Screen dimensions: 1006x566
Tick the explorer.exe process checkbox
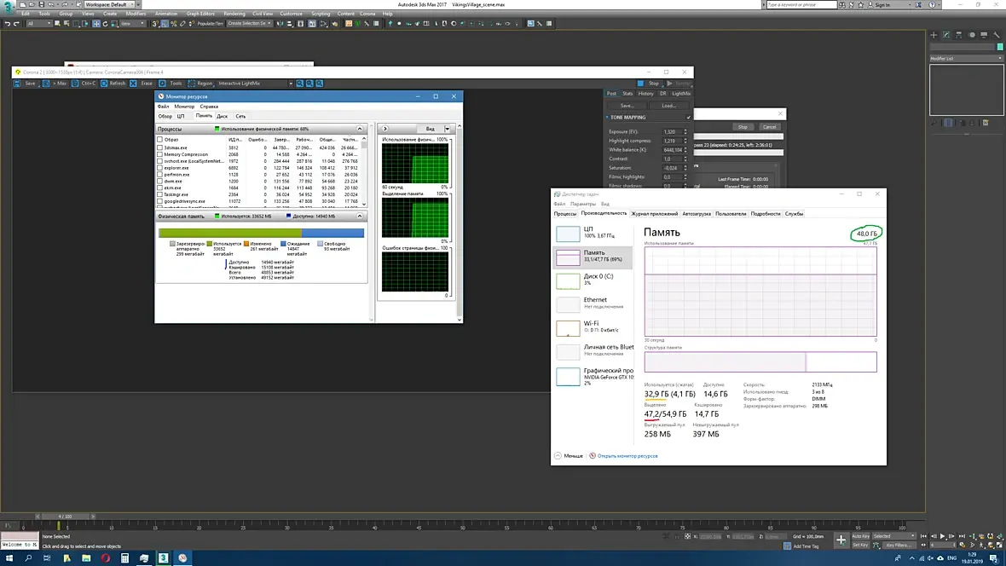[159, 168]
